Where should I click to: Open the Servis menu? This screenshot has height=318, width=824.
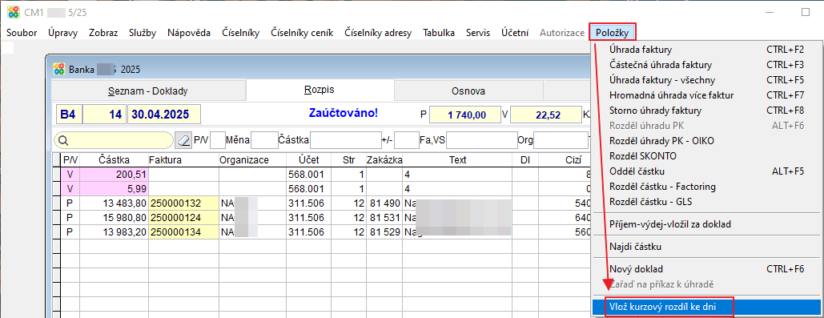478,33
